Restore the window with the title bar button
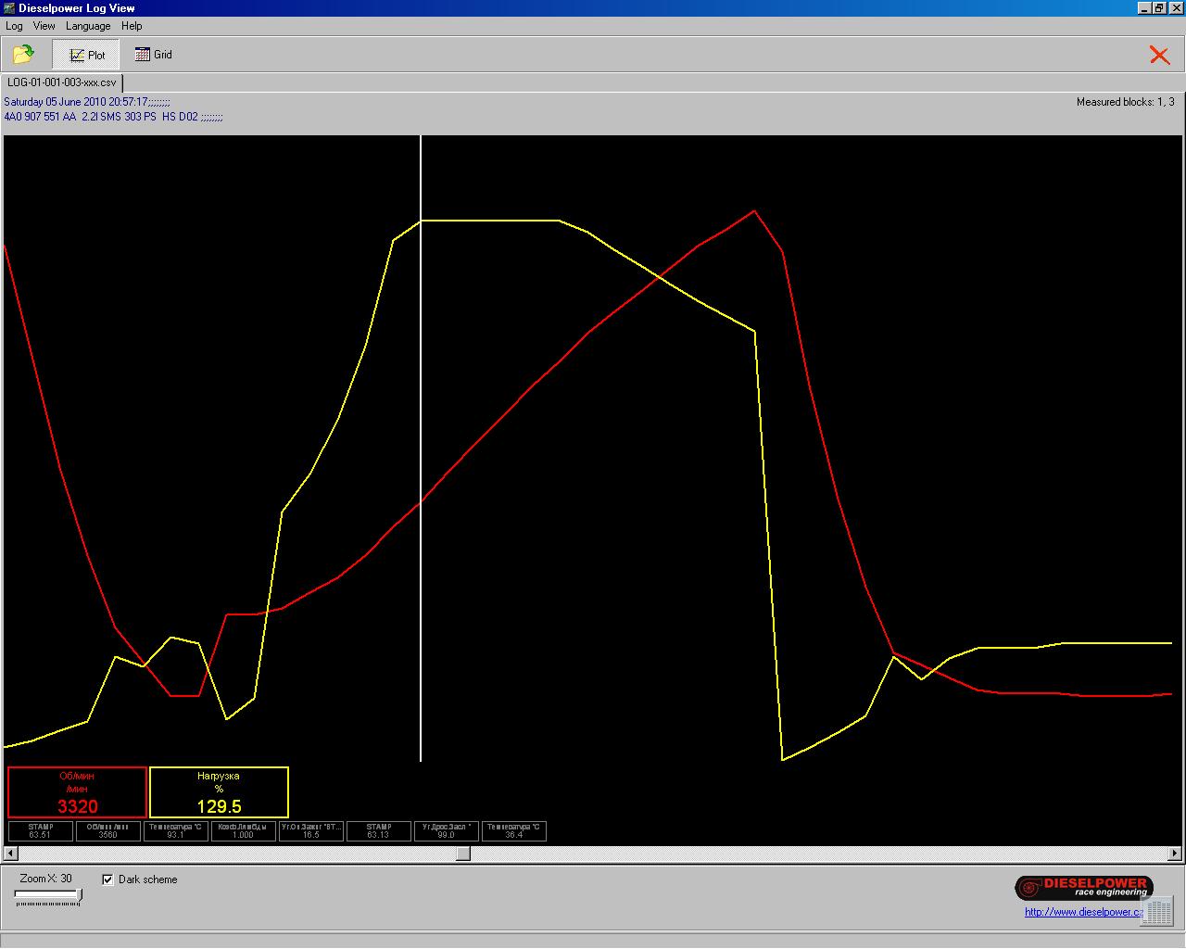 [1159, 8]
